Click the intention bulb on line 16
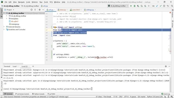The width and height of the screenshot is (174, 98). pyautogui.click(x=55, y=27)
